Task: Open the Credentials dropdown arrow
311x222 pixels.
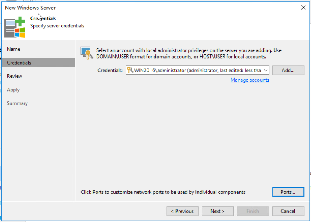Action: tap(266, 70)
